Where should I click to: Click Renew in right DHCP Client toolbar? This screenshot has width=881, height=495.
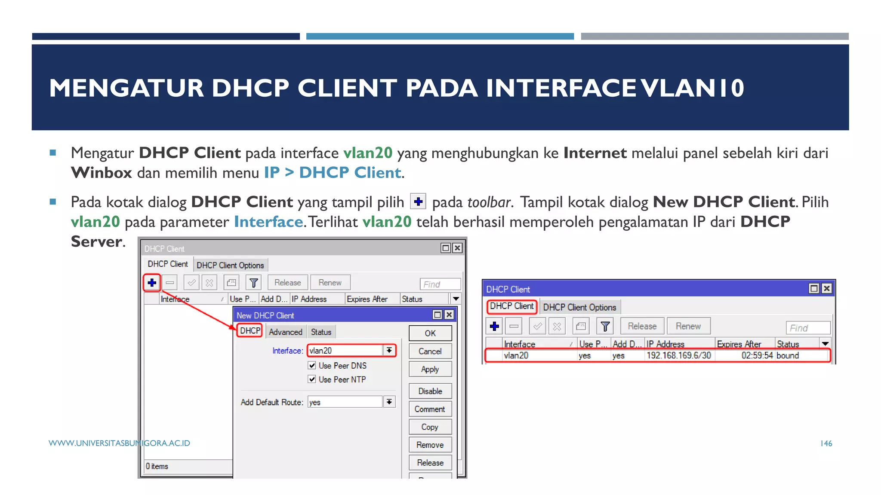[x=688, y=326]
